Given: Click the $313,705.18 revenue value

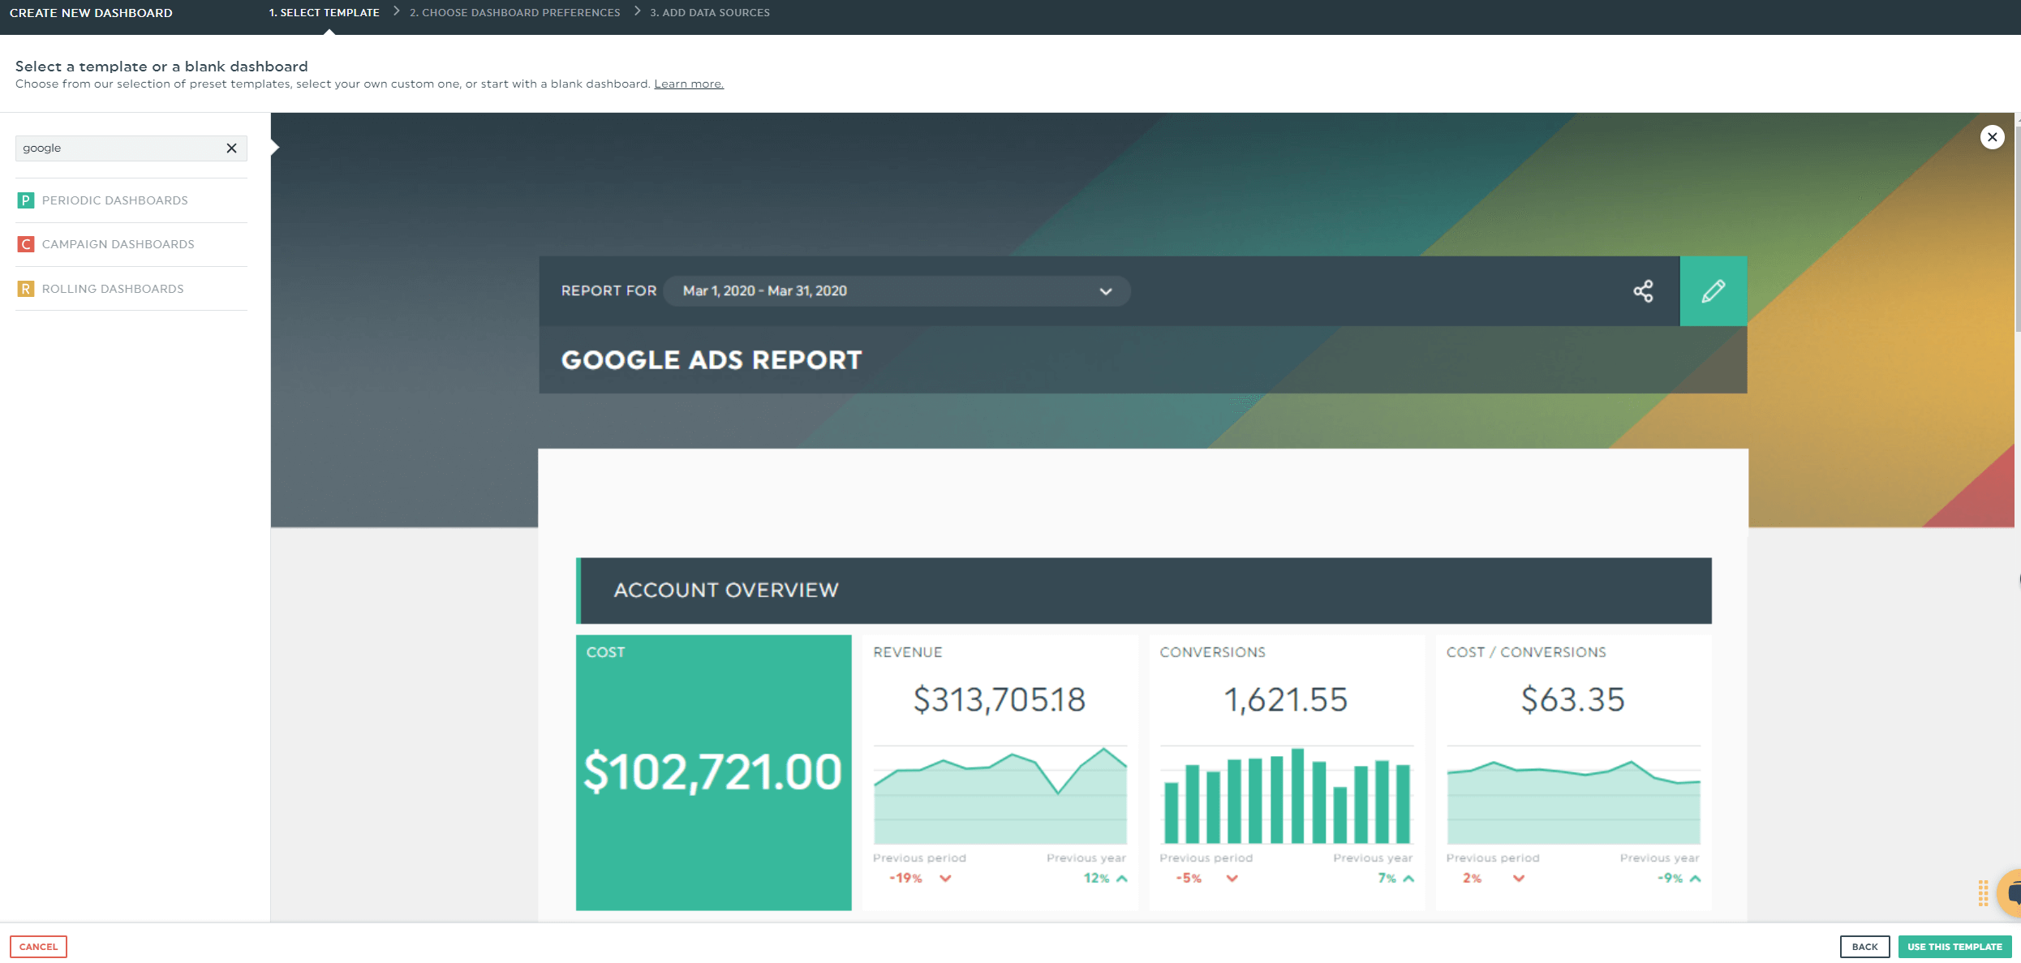Looking at the screenshot, I should (1000, 700).
